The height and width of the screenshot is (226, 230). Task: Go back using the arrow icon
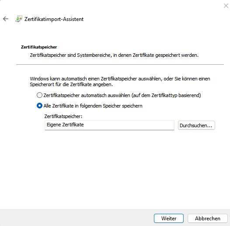[6, 19]
